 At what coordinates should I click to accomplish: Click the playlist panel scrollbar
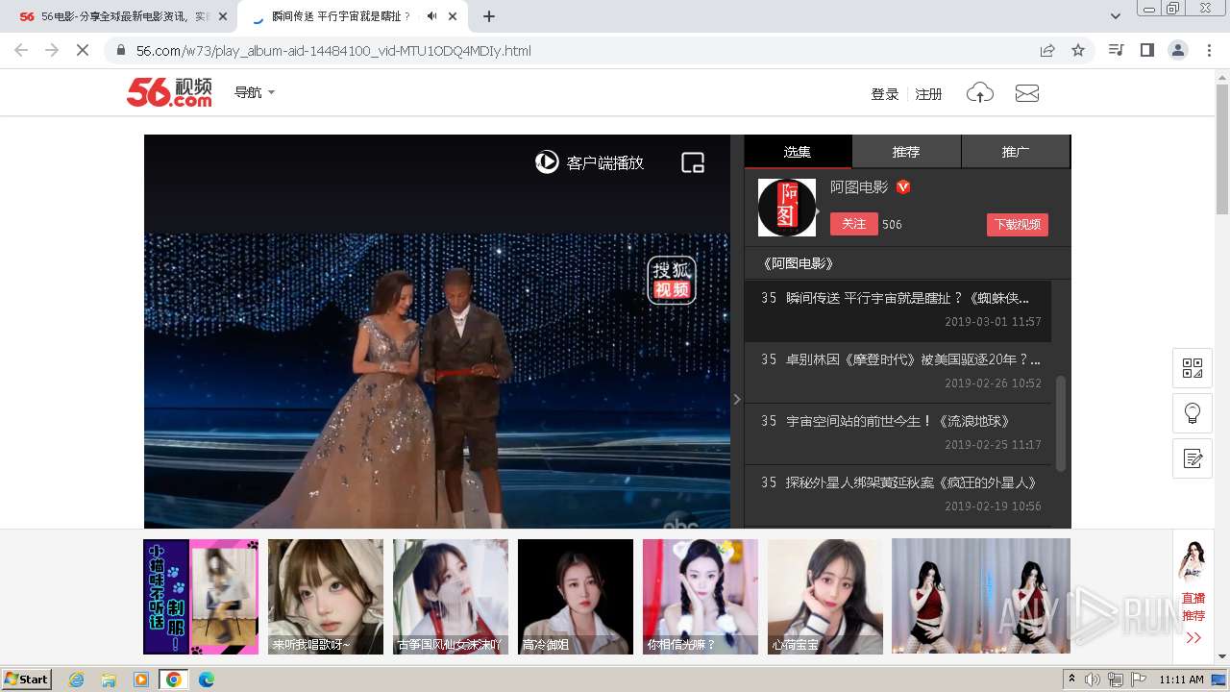coord(1061,423)
